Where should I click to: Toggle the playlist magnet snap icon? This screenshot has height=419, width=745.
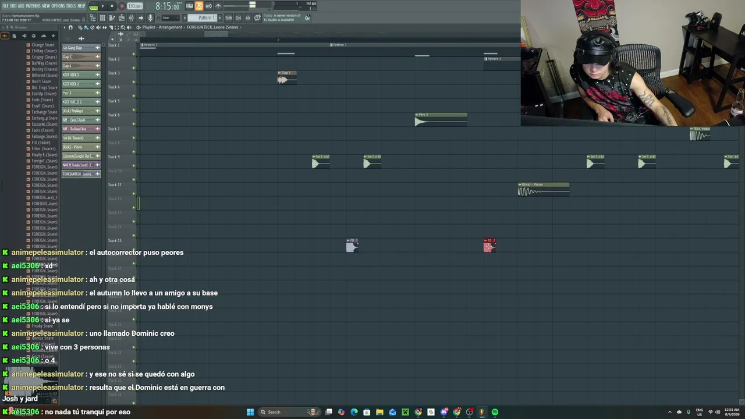tap(70, 27)
